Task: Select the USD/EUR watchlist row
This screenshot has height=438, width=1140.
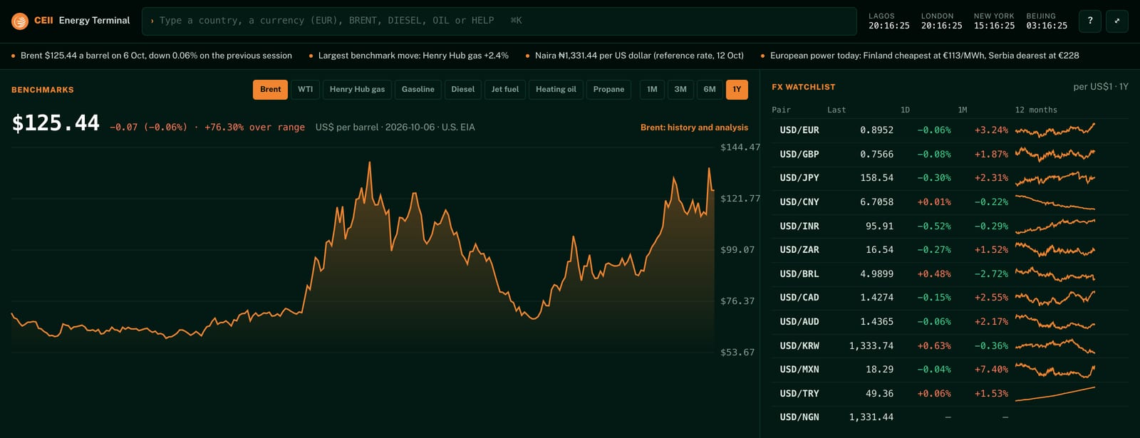Action: point(950,130)
